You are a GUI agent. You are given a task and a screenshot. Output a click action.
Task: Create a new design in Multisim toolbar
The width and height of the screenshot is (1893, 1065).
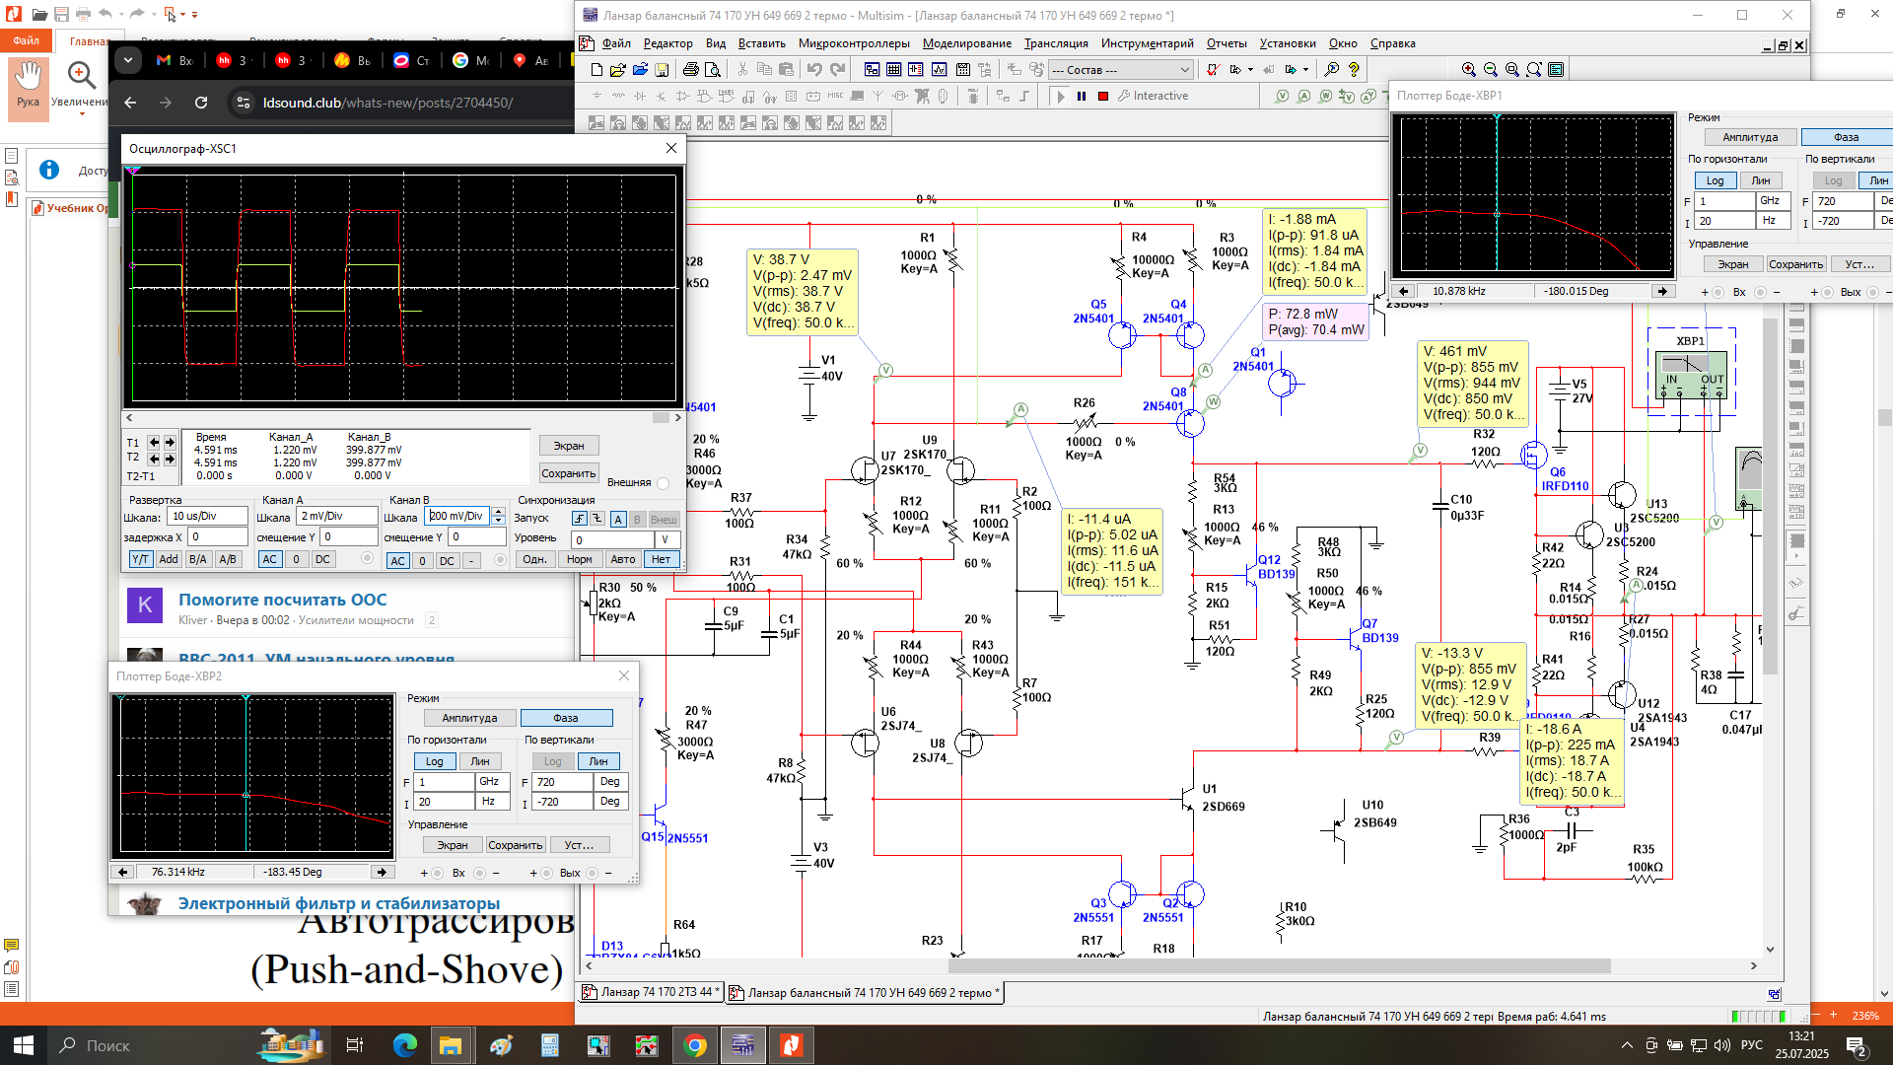[x=596, y=69]
